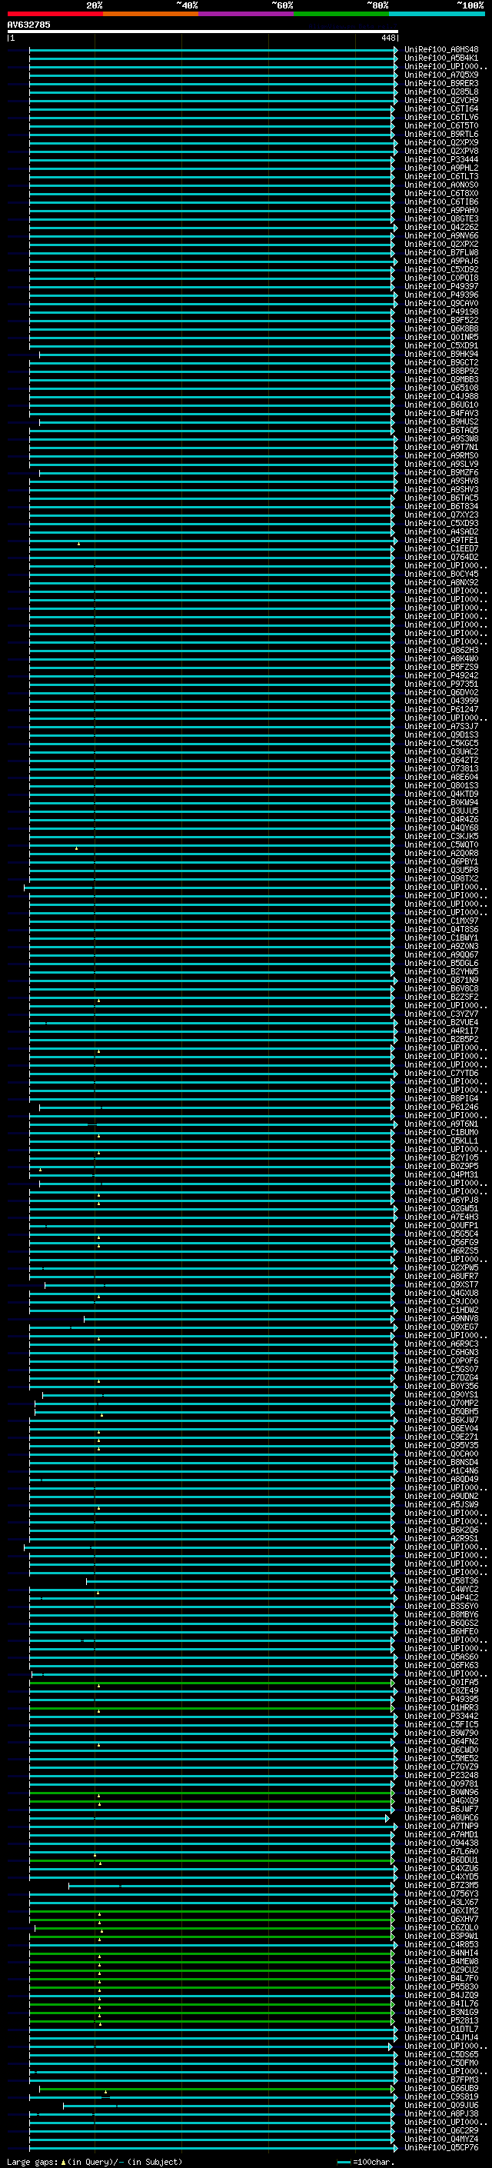Viewport: 492px width, 2168px height.
Task: Select hit UniRef100_A6YPJ8
Action: [x=441, y=1201]
